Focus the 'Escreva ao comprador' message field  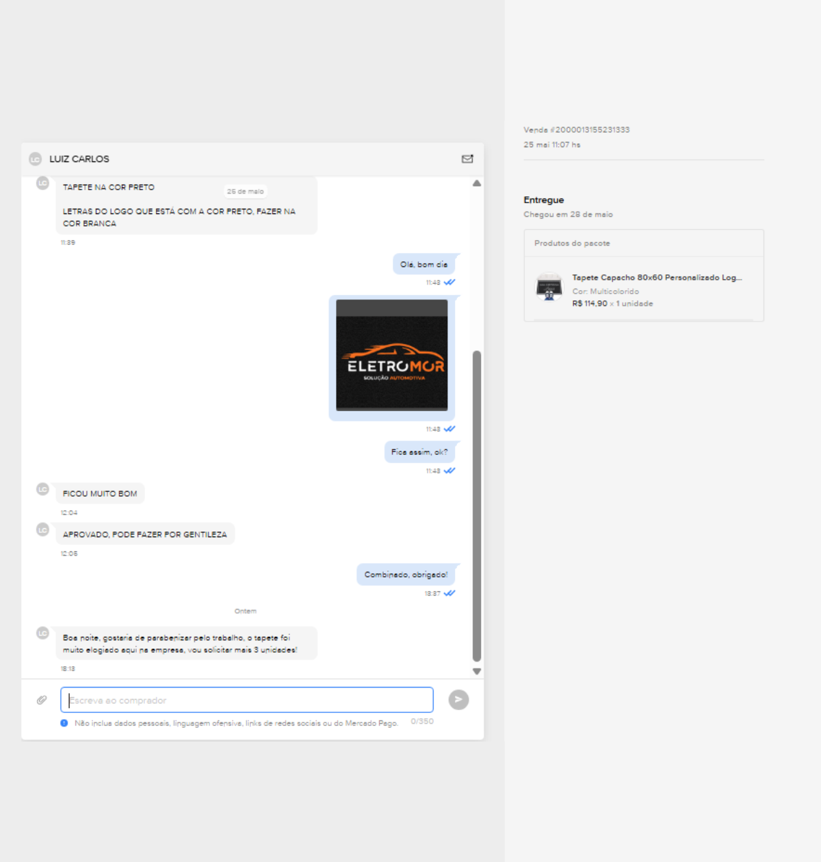click(247, 700)
